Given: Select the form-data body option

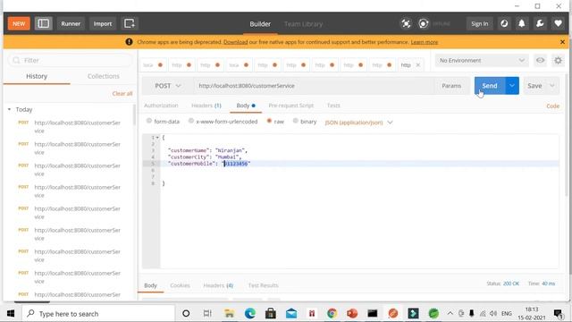Looking at the screenshot, I should click(149, 121).
